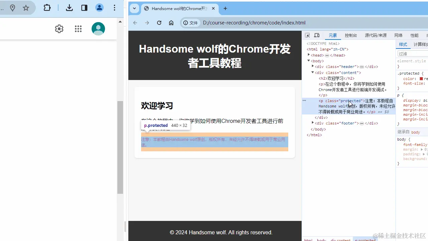The width and height of the screenshot is (428, 241).
Task: Click the 过滤 styles filter field
Action: click(413, 54)
